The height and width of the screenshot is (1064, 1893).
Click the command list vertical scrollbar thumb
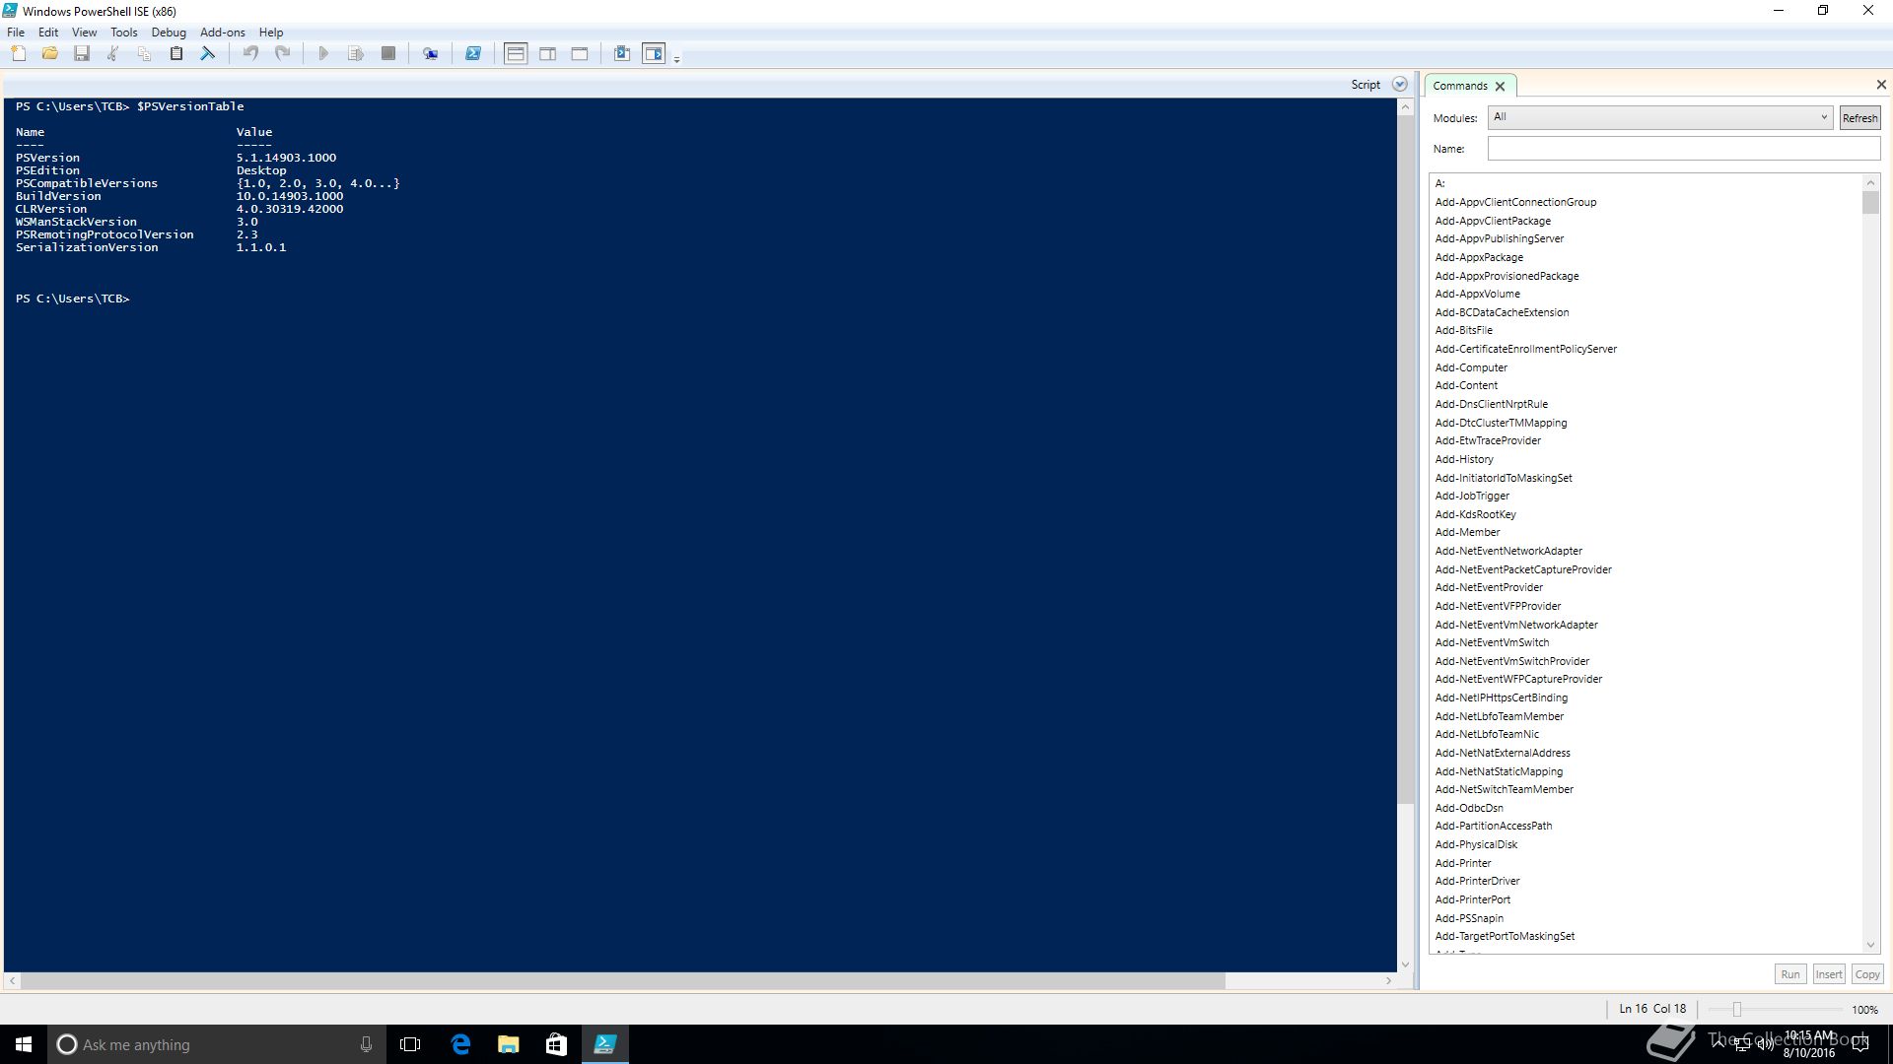click(1870, 203)
